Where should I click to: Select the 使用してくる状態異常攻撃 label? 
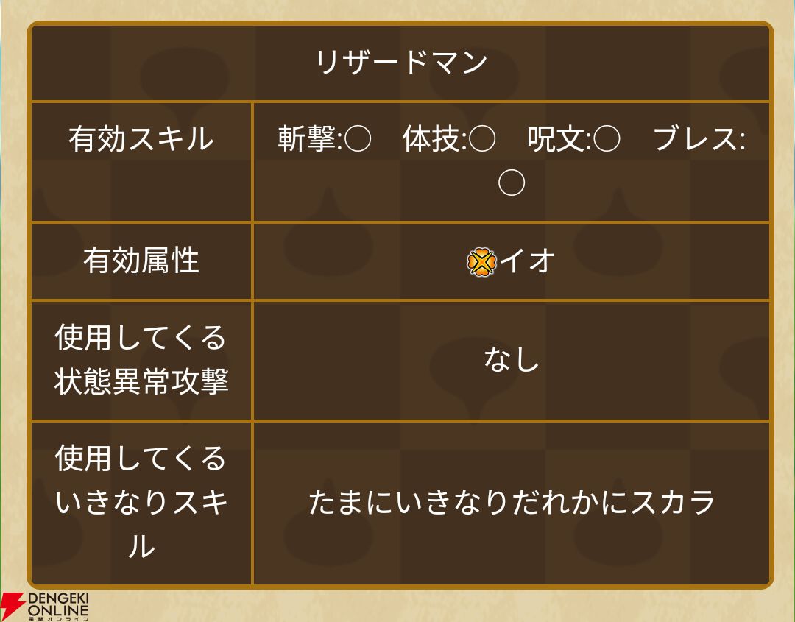tap(141, 360)
